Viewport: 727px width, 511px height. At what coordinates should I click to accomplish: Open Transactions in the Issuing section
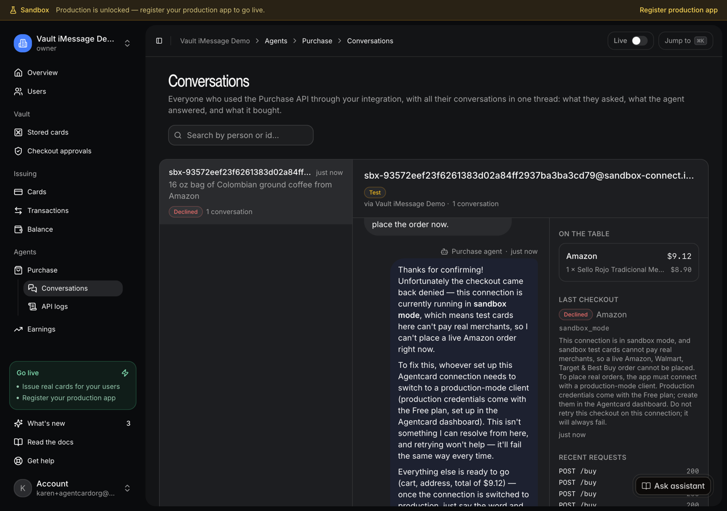73,211
